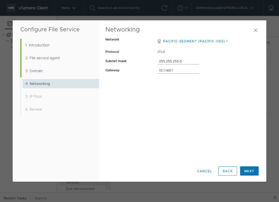The width and height of the screenshot is (279, 202).
Task: Open the help question mark icon
Action: 180,8
